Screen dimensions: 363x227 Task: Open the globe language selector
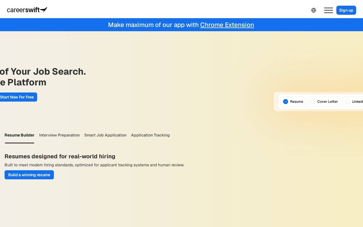[x=314, y=10]
